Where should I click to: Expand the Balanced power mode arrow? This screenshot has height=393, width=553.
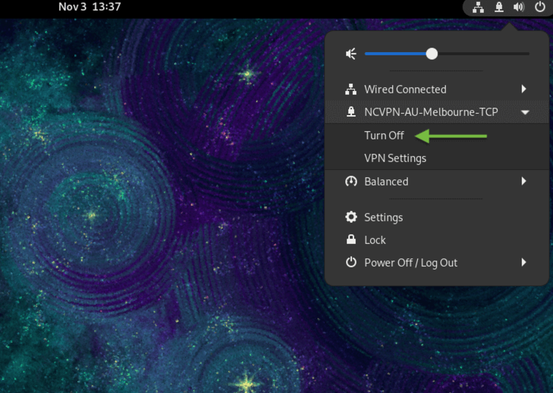tap(524, 181)
